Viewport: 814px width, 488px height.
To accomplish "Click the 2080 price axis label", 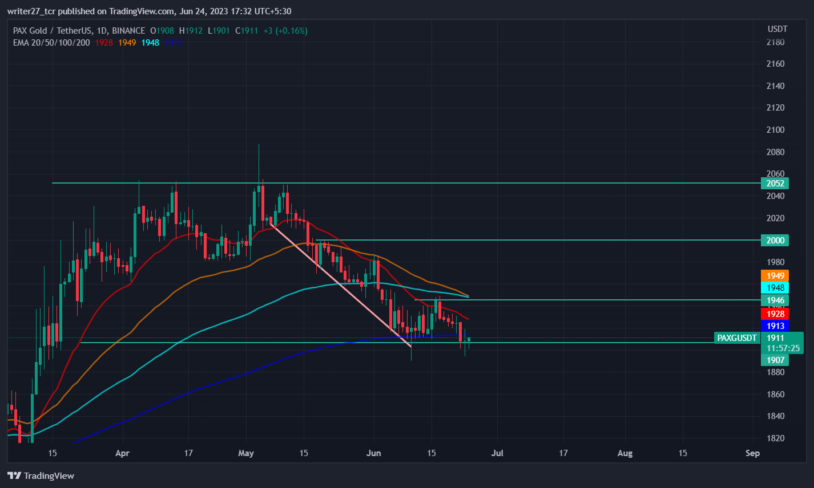I will 775,152.
